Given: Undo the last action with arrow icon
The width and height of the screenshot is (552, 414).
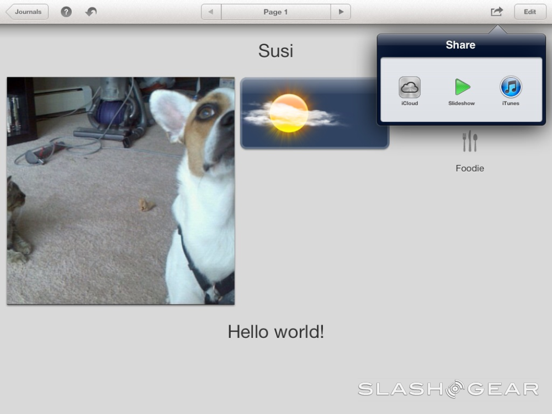Looking at the screenshot, I should [x=91, y=12].
